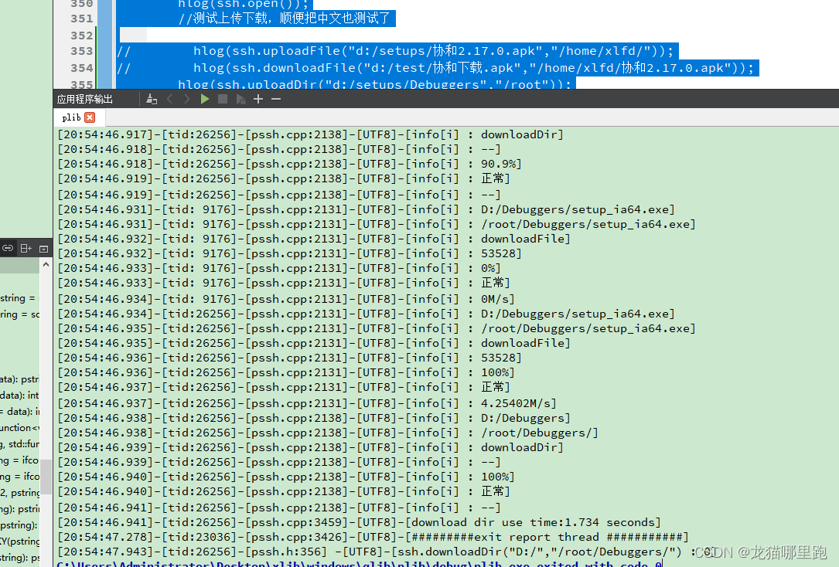Click the ssh.downloadDir("D:/","/root/Debuggers/") log line
This screenshot has height=567, width=839.
point(387,552)
